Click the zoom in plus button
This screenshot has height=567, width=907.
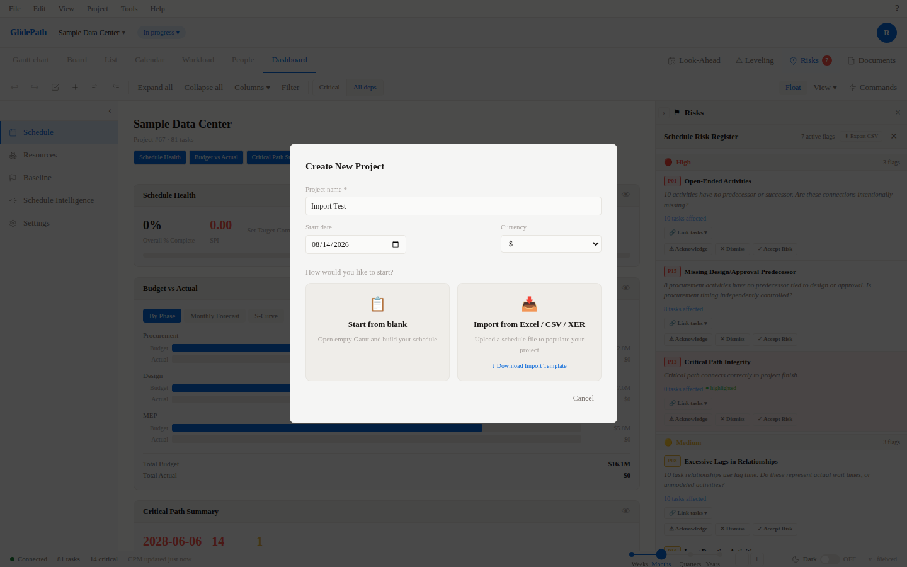757,559
